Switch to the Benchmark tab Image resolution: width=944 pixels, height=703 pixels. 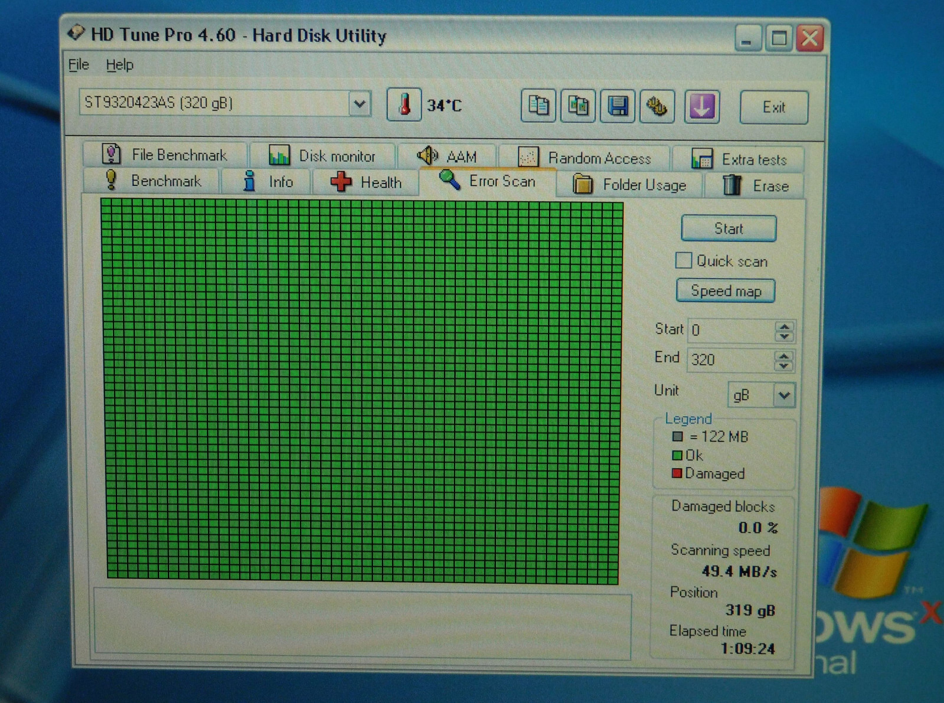(x=152, y=181)
